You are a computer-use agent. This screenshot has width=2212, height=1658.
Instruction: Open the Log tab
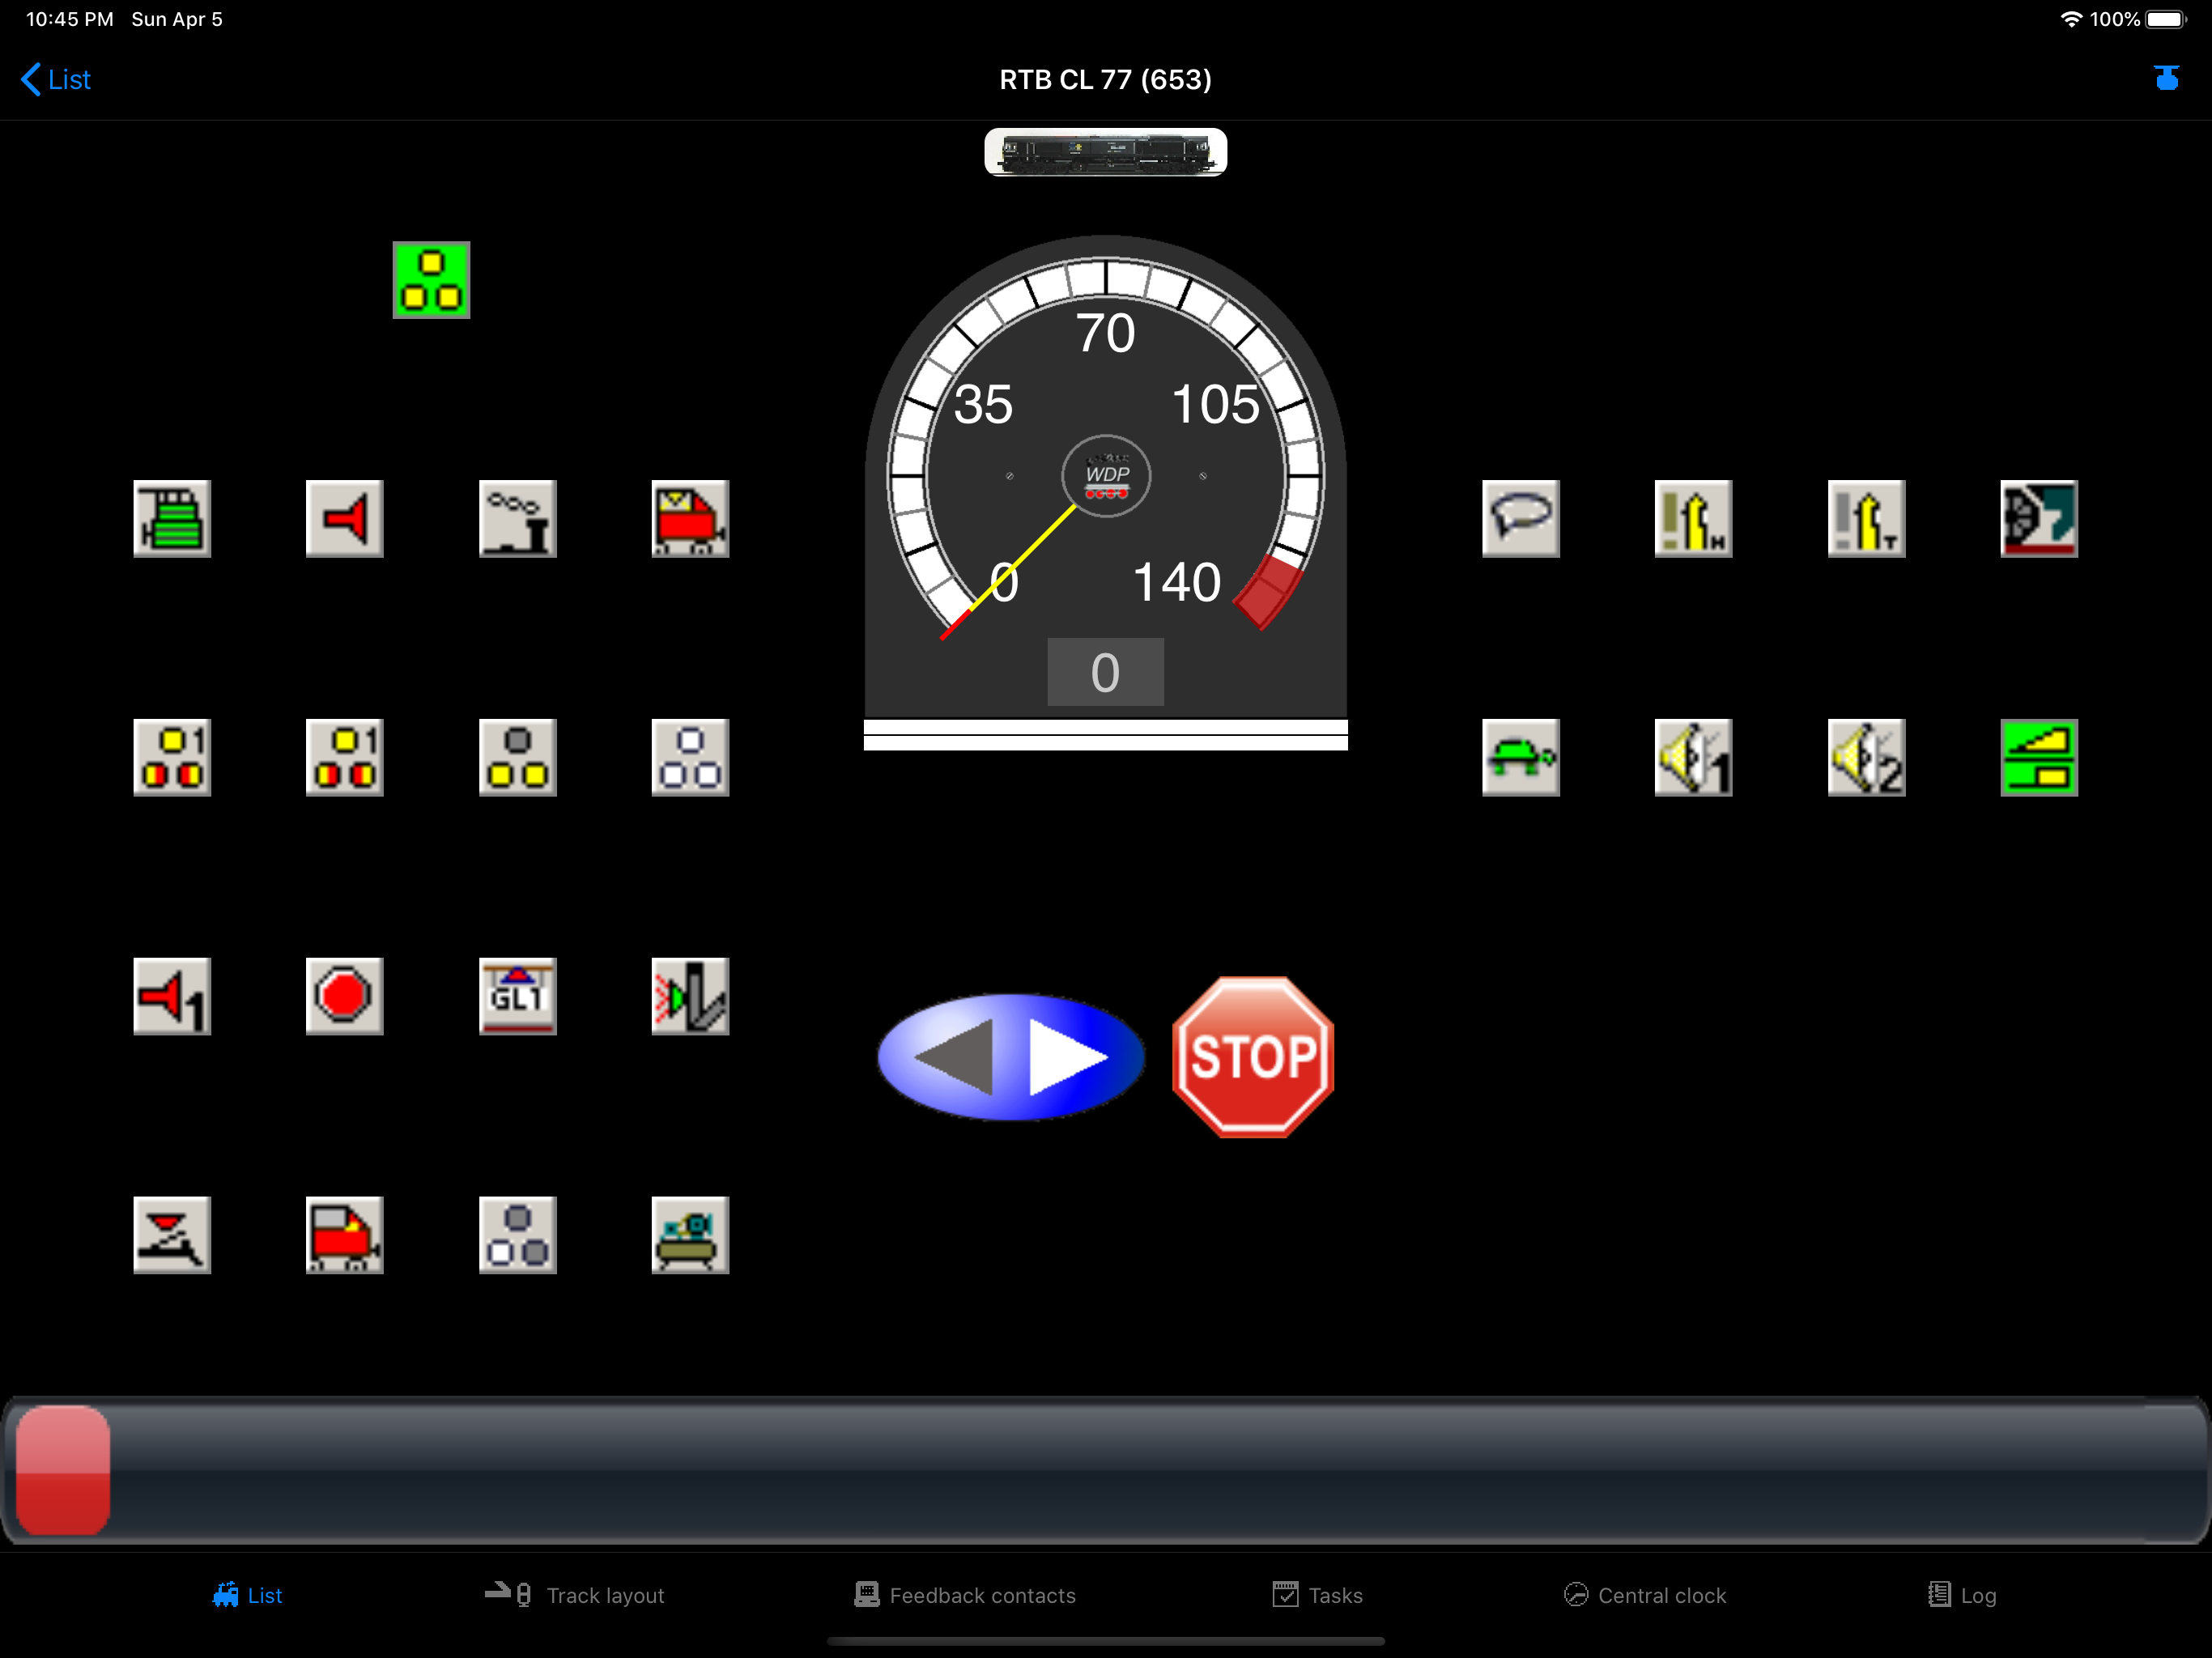pos(1962,1595)
